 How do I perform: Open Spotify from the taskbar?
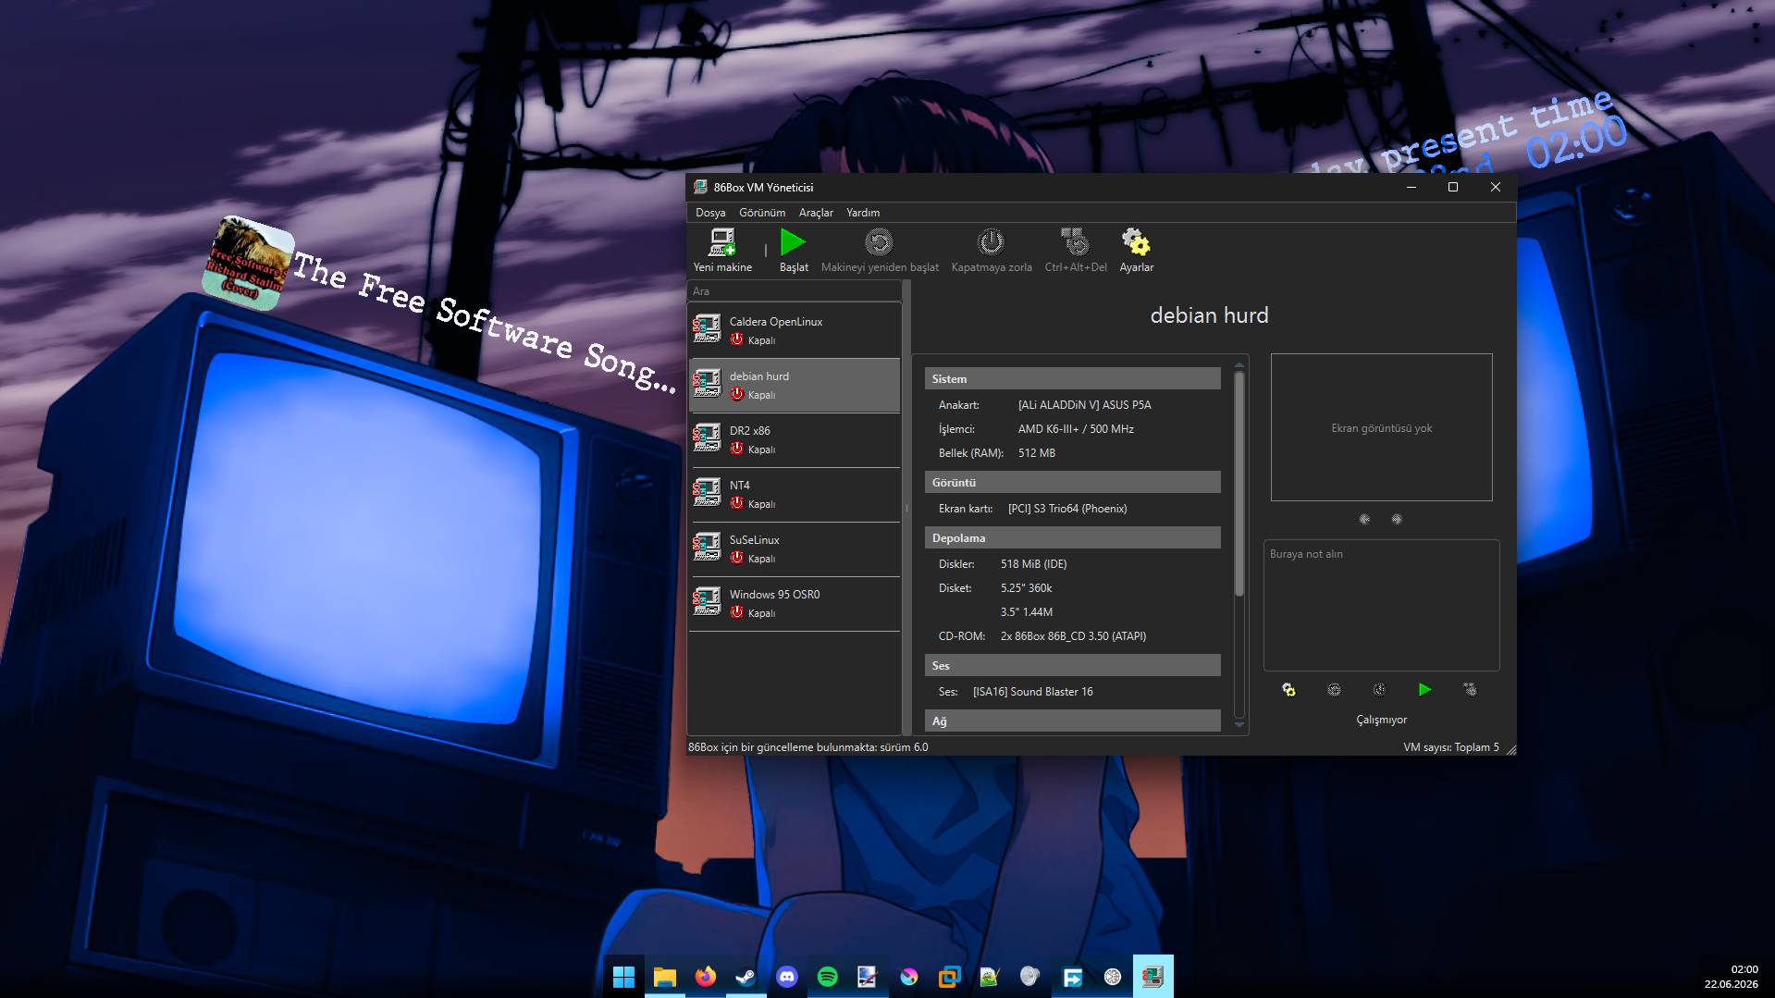coord(828,977)
